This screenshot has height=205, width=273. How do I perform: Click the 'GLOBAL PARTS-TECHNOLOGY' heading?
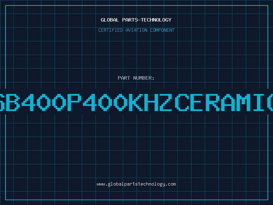click(136, 20)
